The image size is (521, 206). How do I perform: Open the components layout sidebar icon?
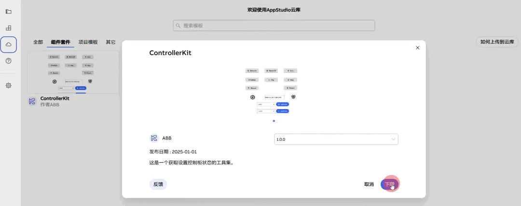(9, 28)
